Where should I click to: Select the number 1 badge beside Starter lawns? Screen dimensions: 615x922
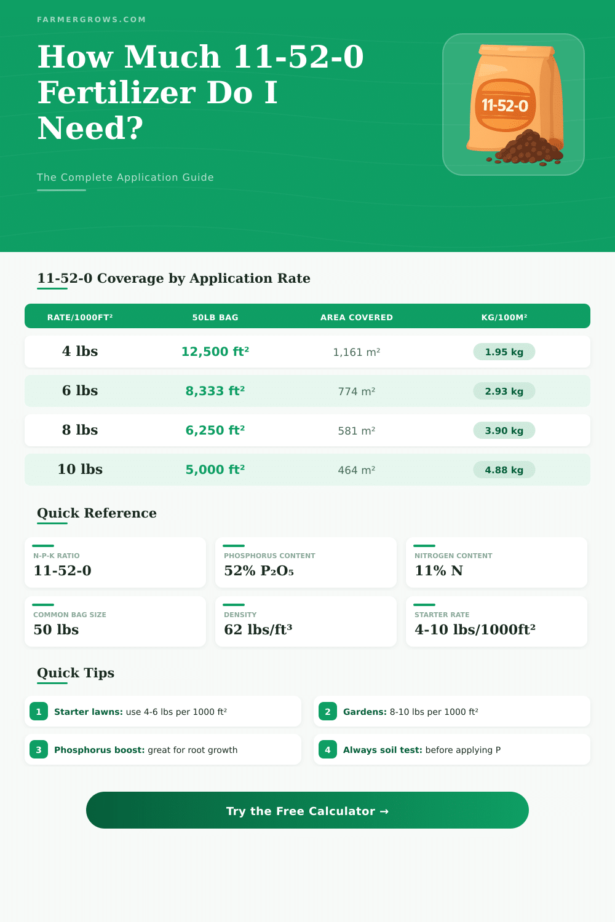tap(39, 711)
